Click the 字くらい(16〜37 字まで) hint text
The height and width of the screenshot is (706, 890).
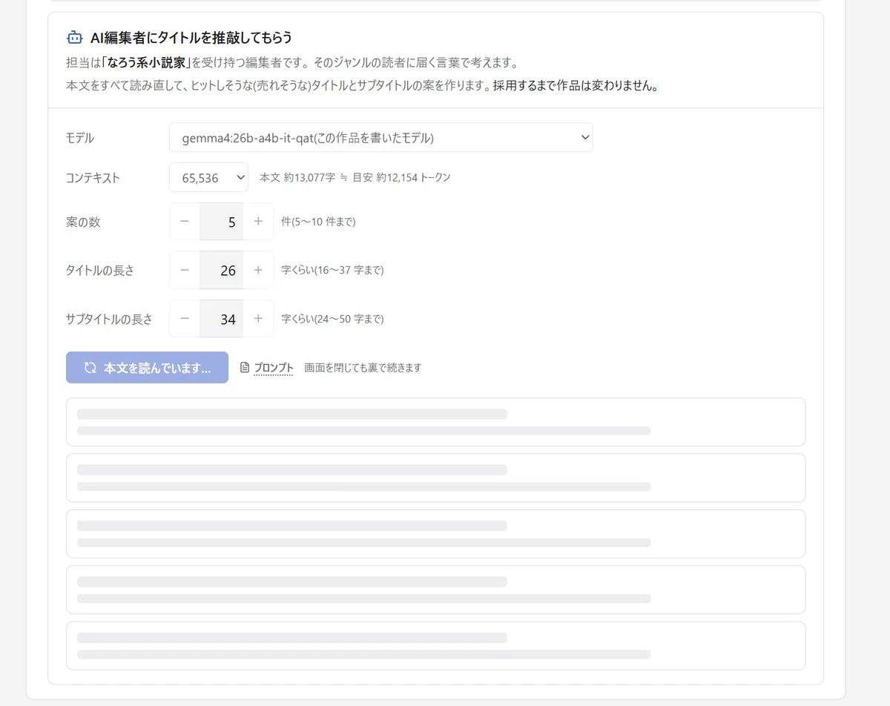click(332, 271)
